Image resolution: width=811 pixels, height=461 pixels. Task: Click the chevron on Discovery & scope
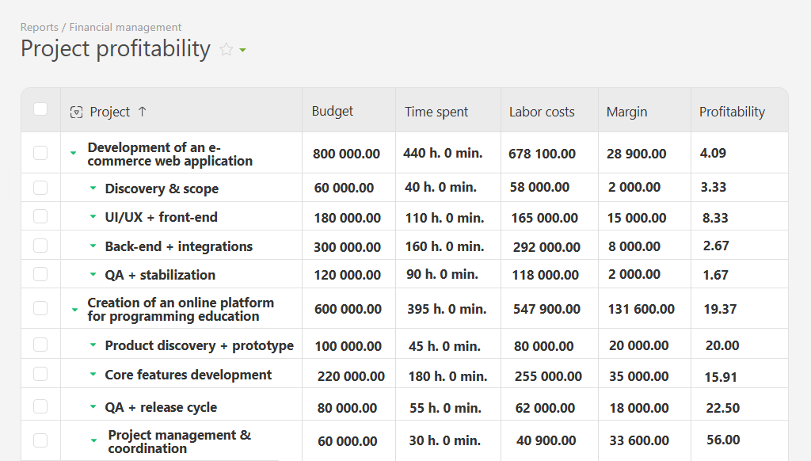point(93,188)
